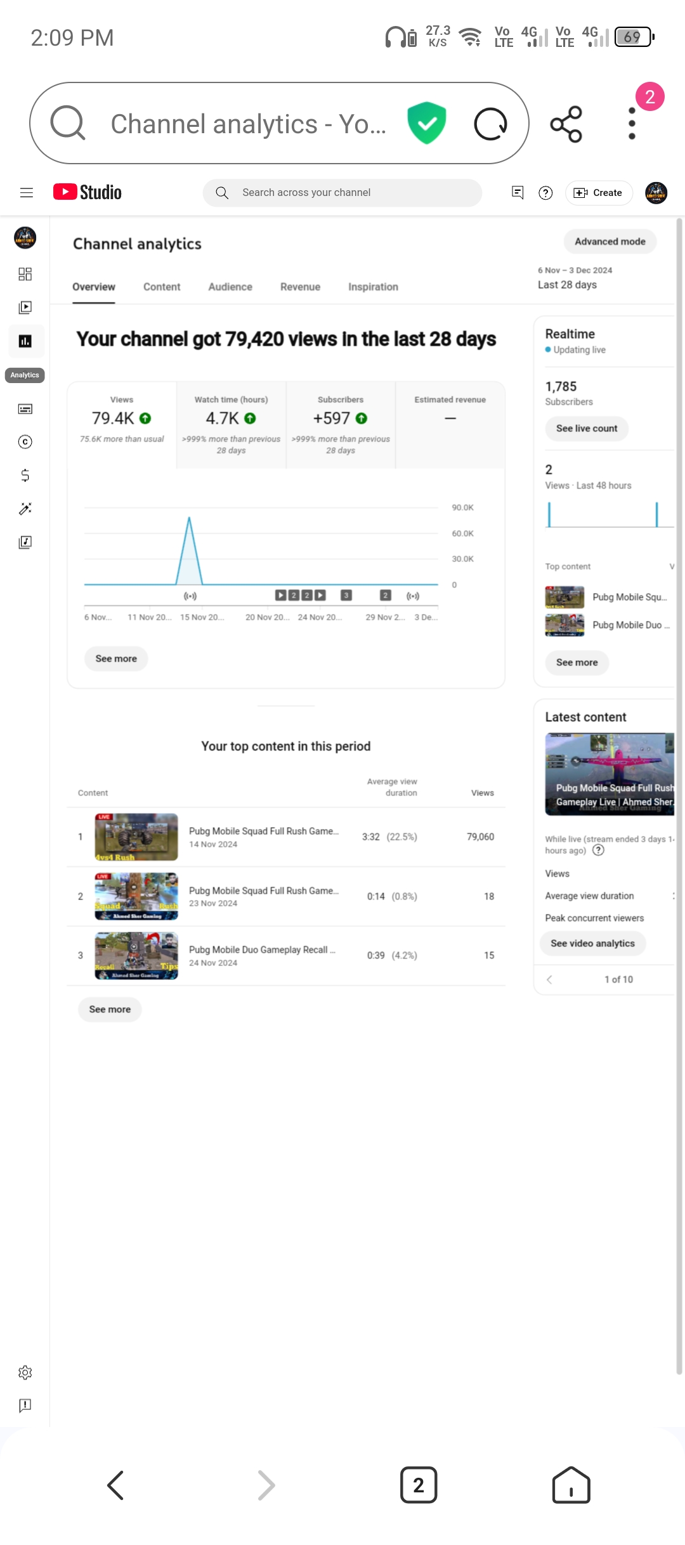The image size is (685, 1545).
Task: Switch to the Audience tab
Action: [x=230, y=287]
